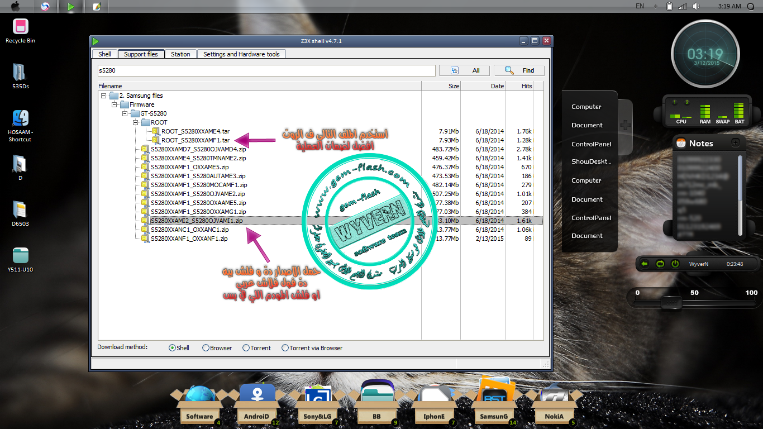763x429 pixels.
Task: Open the AndroiD dock stack
Action: pyautogui.click(x=257, y=406)
